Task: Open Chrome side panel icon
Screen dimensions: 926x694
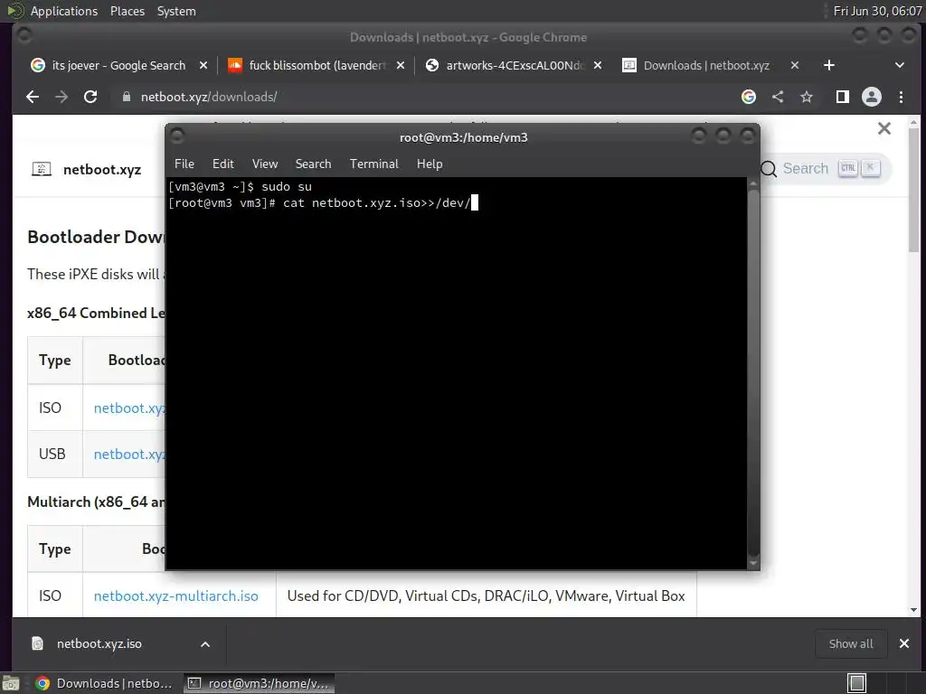Action: tap(843, 97)
